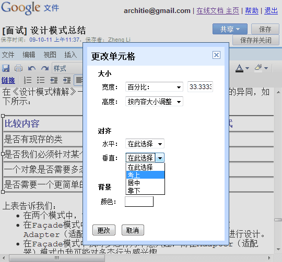Image resolution: width=282 pixels, height=262 pixels.
Task: Collapse the 垂直 alignment dropdown
Action: [160, 158]
